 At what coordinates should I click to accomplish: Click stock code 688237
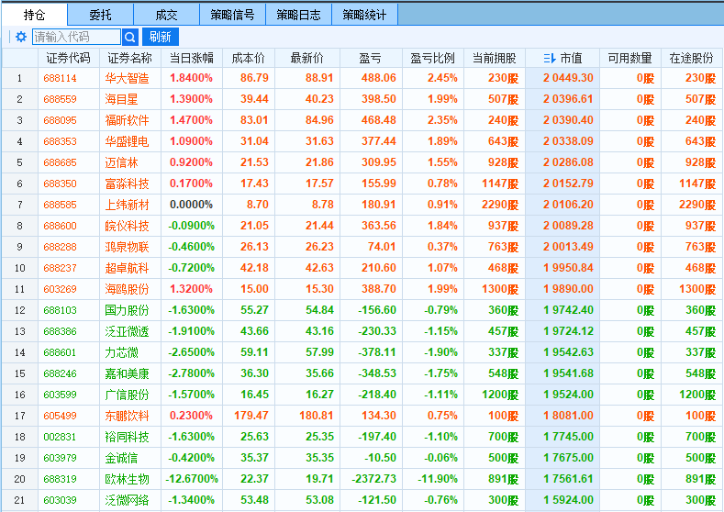[60, 268]
